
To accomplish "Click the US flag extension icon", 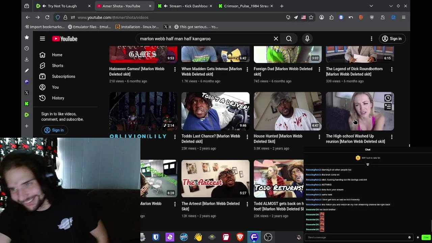I will click(x=303, y=17).
